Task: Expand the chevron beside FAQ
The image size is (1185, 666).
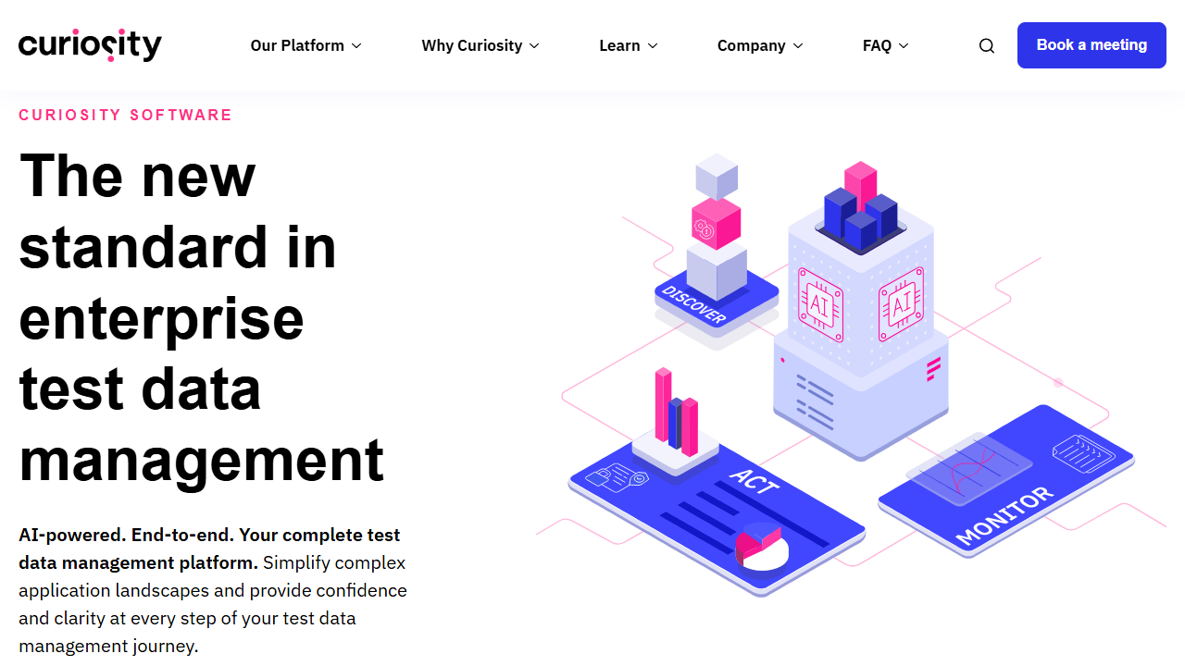Action: pos(904,46)
